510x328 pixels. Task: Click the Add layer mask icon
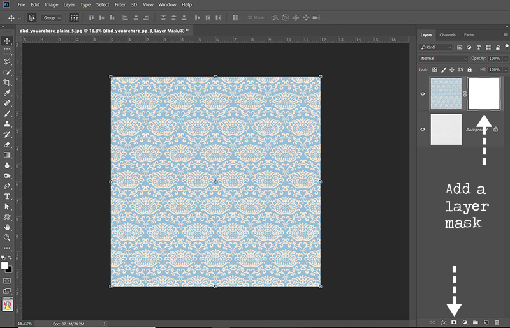tap(454, 322)
